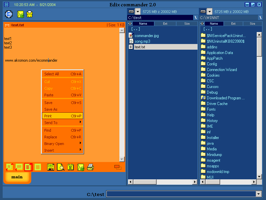Click the overlapping windows icon in editor toolbar

tap(118, 167)
